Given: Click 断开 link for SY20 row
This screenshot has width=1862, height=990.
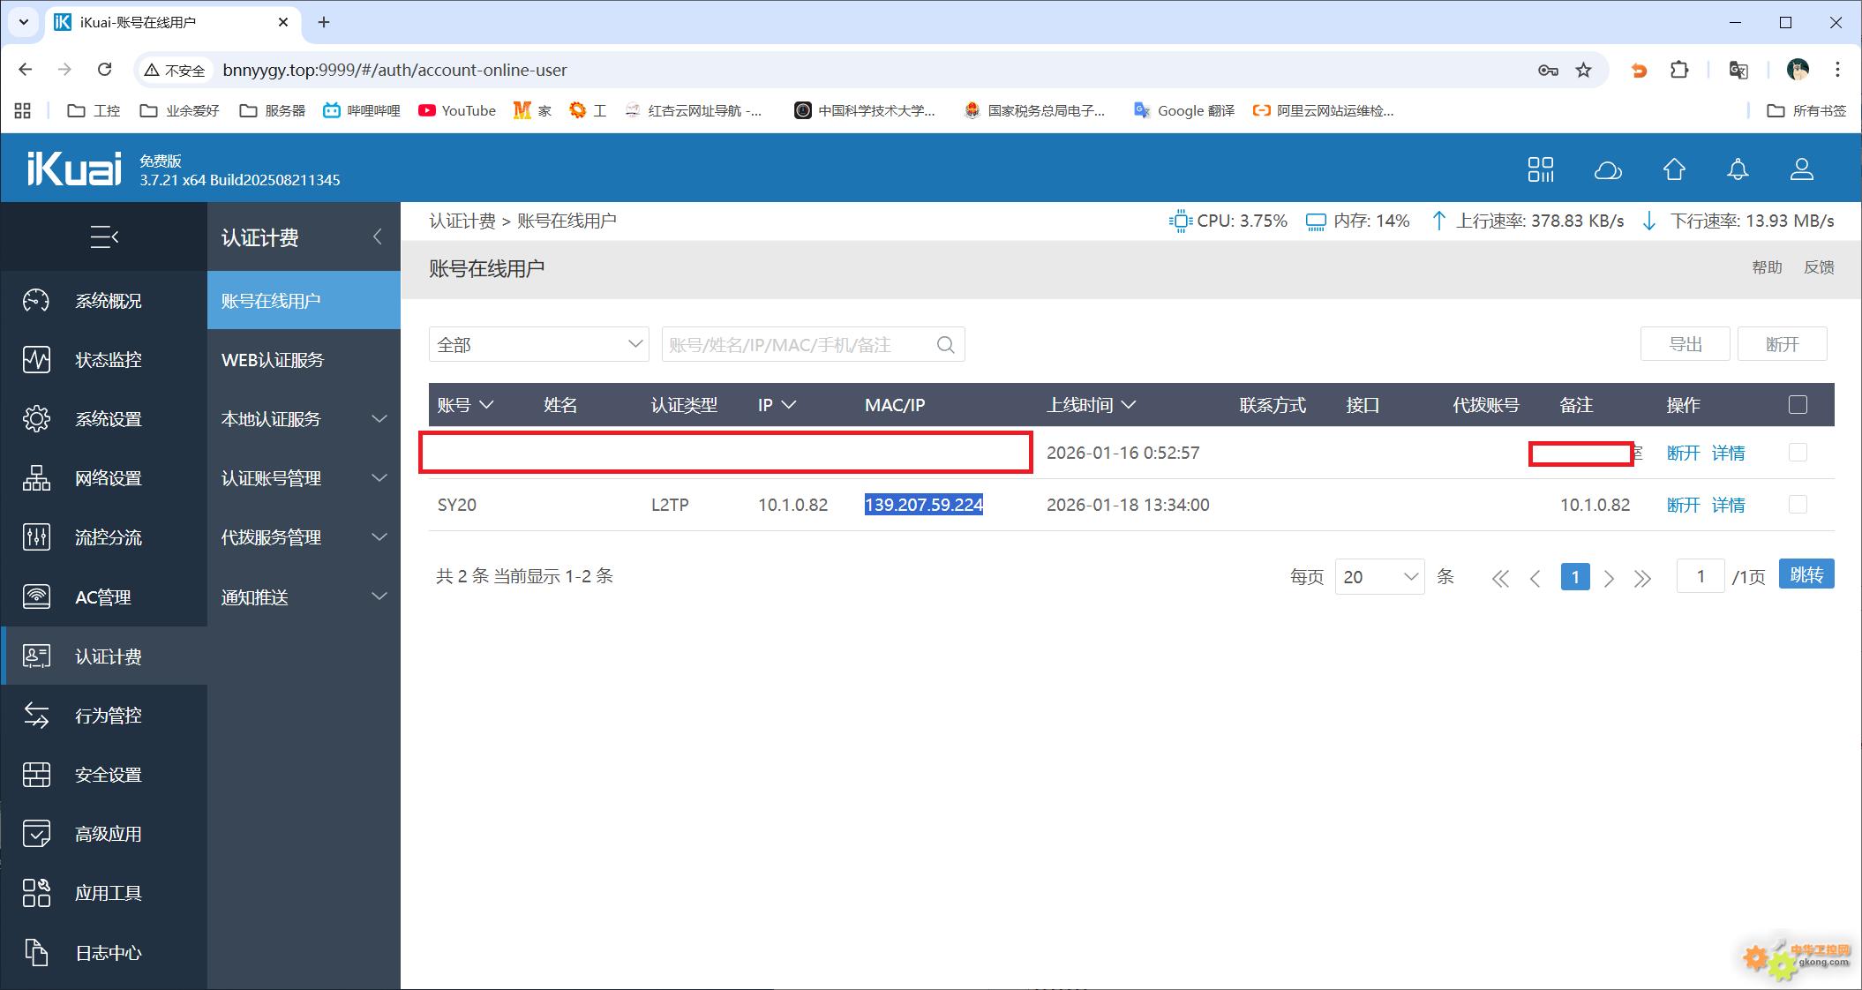Looking at the screenshot, I should coord(1683,505).
